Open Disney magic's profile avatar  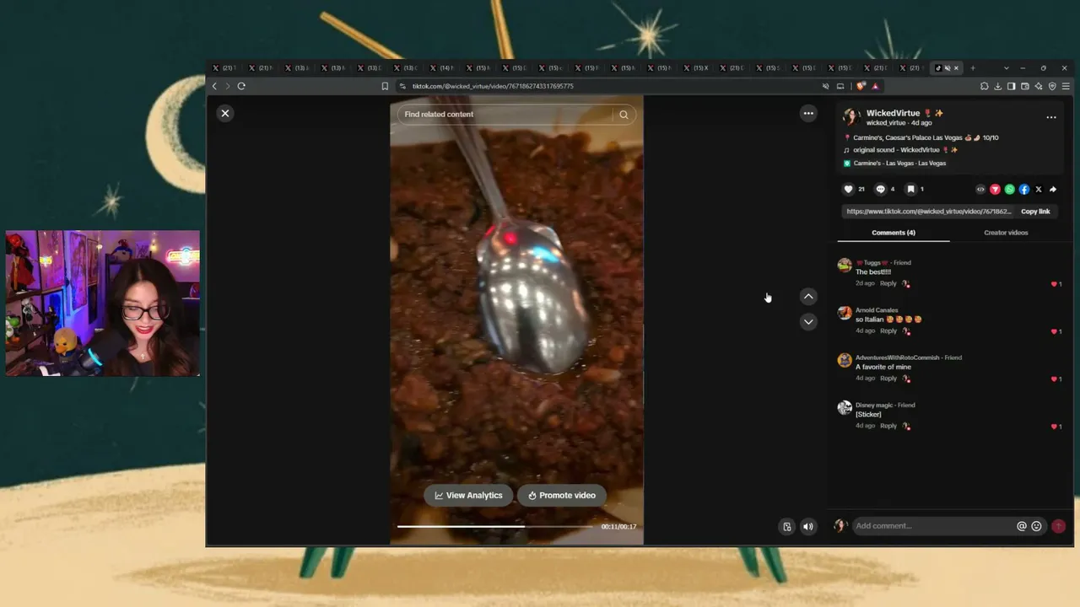(845, 408)
